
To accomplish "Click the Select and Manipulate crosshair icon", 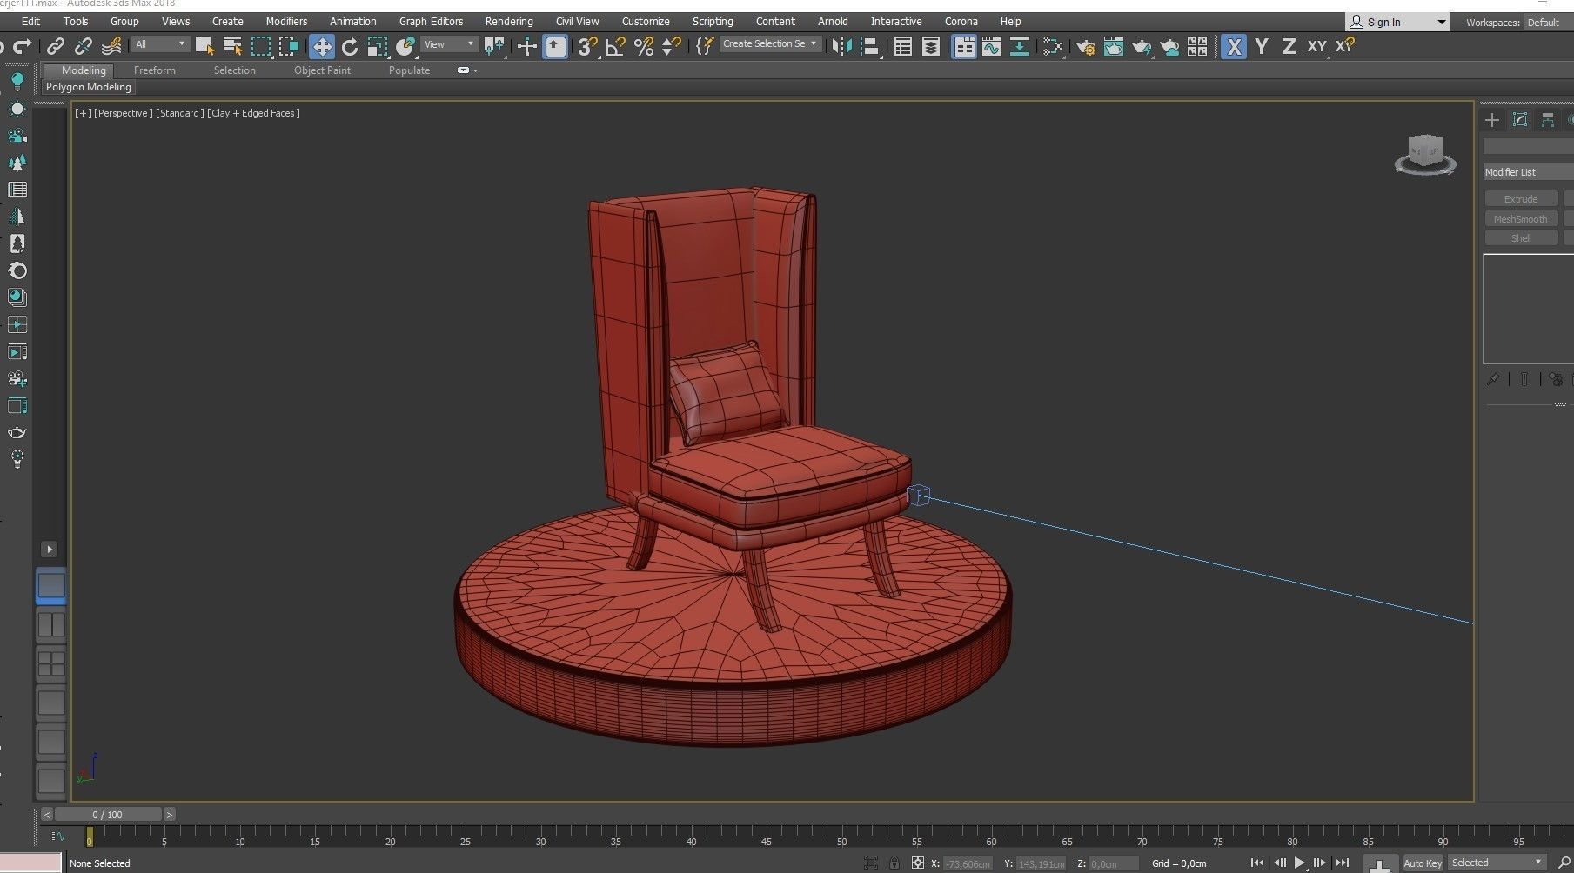I will [x=527, y=46].
